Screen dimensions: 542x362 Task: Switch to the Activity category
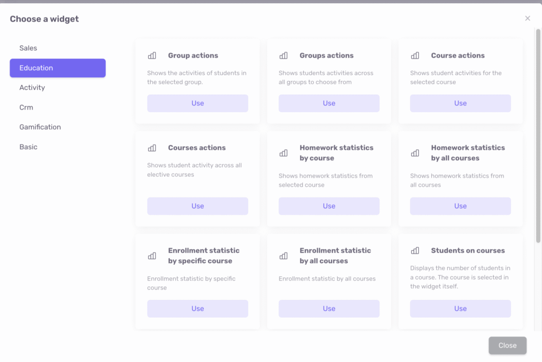[32, 88]
